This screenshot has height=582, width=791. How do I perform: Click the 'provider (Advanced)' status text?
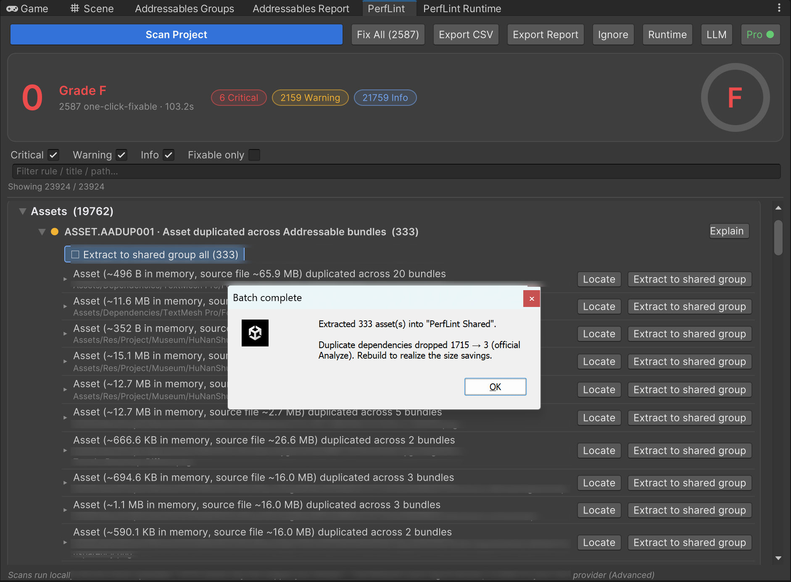click(x=614, y=575)
